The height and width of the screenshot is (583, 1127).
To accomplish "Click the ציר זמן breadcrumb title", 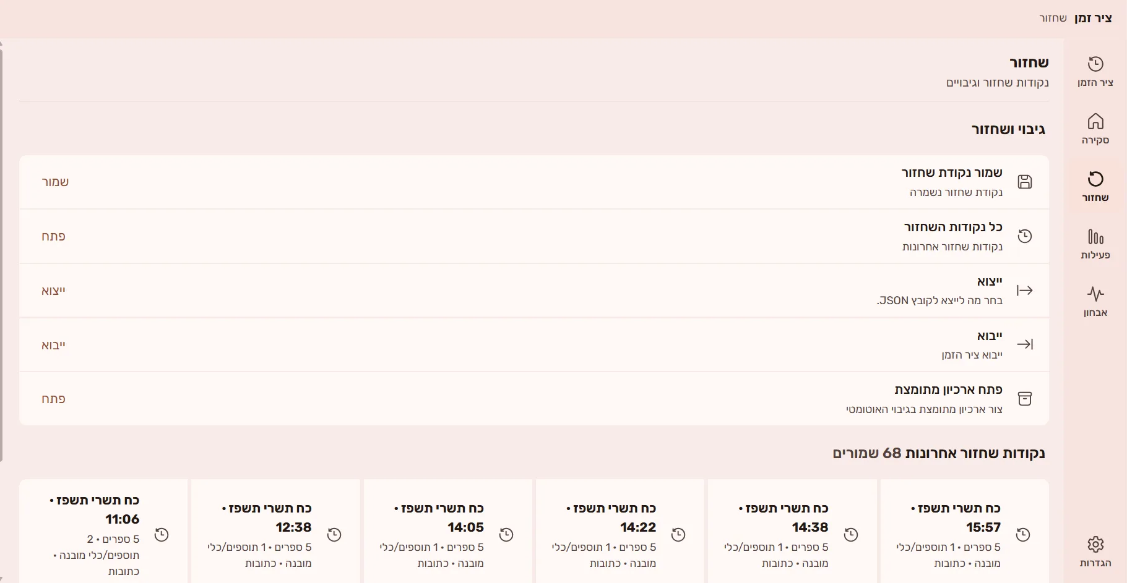I will click(1093, 18).
